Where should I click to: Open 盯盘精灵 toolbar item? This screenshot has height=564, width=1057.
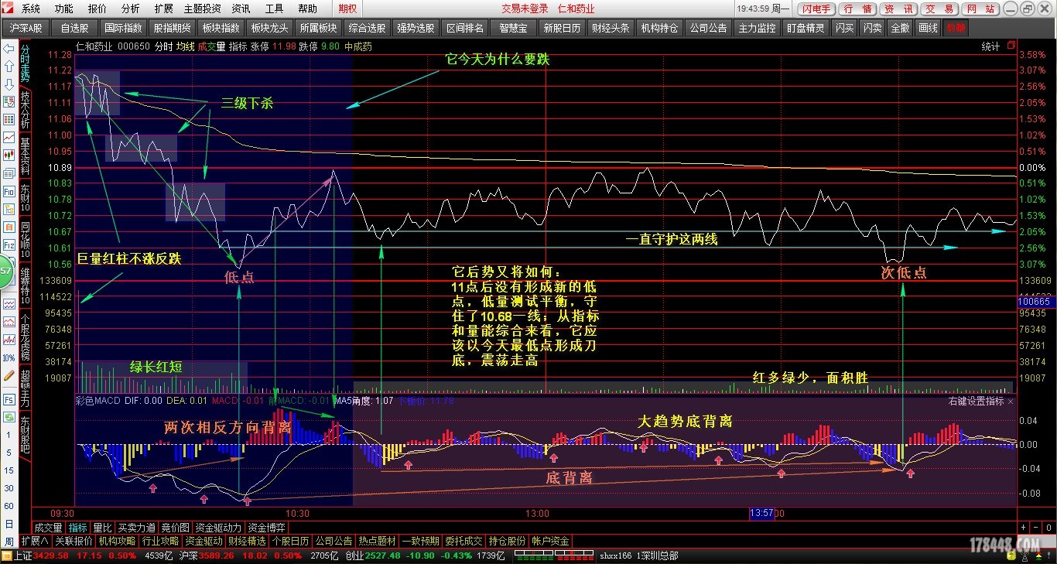pyautogui.click(x=806, y=27)
